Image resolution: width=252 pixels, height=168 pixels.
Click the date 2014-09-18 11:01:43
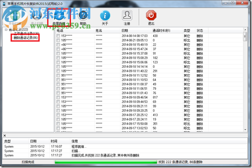pos(134,93)
